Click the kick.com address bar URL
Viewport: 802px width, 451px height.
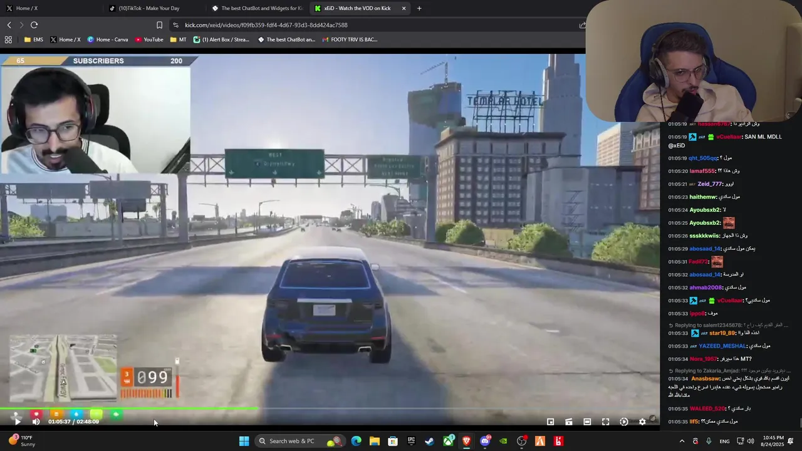[x=266, y=25]
